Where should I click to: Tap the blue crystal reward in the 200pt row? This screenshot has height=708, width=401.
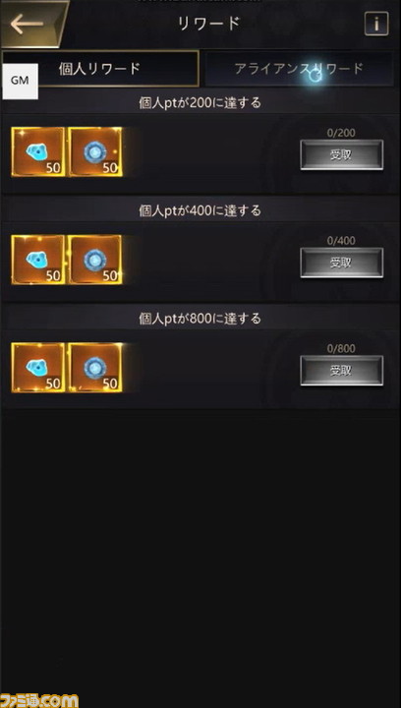(x=38, y=151)
